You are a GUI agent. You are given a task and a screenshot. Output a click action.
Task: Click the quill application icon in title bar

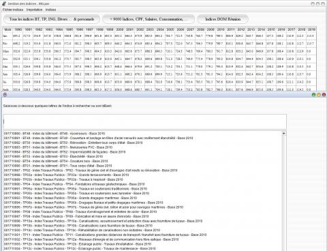[x=4, y=3]
